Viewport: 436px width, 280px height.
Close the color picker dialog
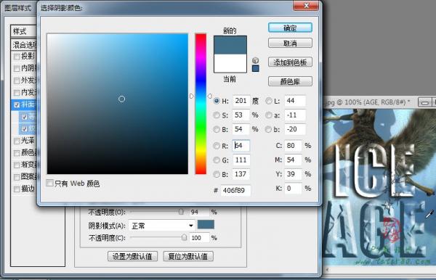(306, 6)
